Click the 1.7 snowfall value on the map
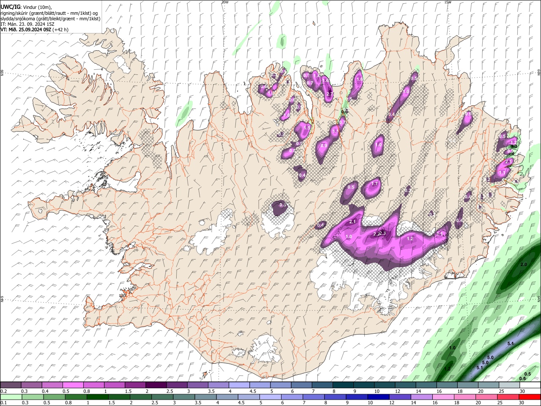 click(x=374, y=184)
